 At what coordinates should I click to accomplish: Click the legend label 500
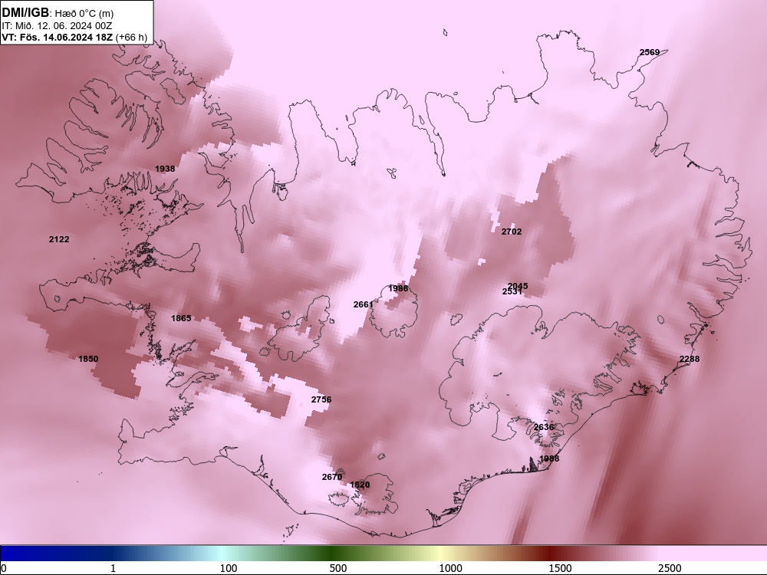tap(338, 568)
